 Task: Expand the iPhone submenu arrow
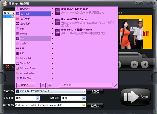click(52, 34)
